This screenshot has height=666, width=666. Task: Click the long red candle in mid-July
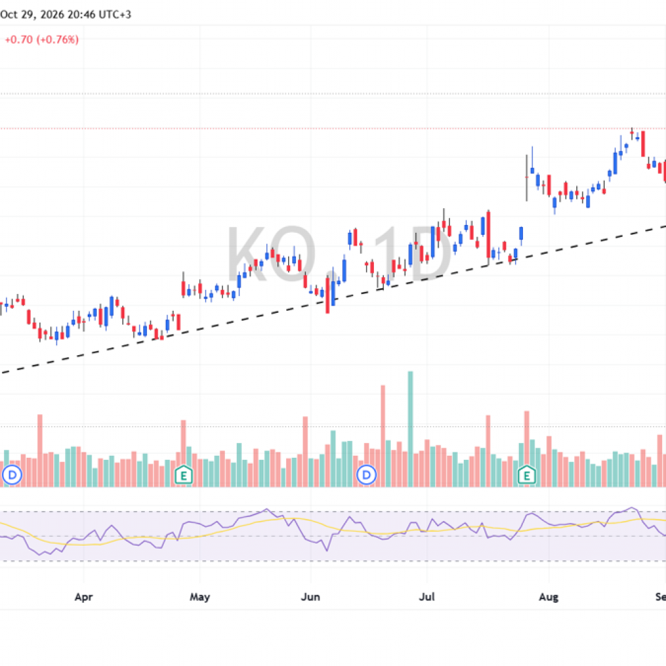488,234
